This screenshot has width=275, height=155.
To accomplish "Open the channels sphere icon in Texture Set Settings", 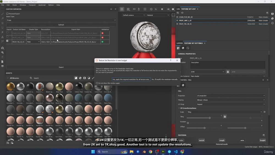I will [x=183, y=48].
